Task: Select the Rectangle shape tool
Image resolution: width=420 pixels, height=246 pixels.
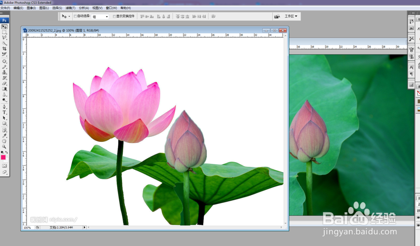Action: [4, 124]
